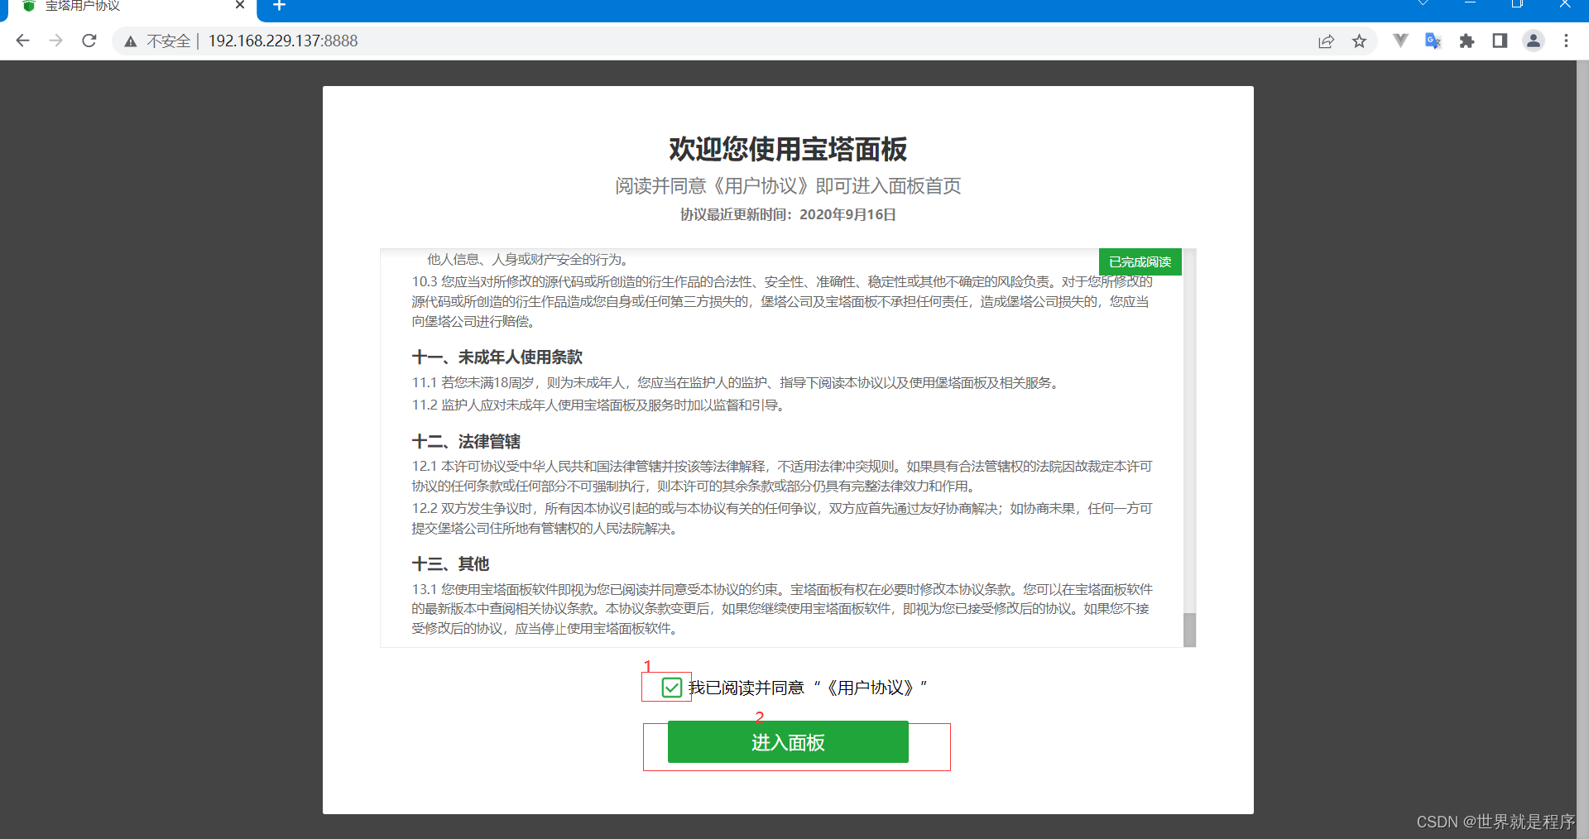Toggle the browser side panel
Image resolution: width=1589 pixels, height=839 pixels.
tap(1500, 41)
